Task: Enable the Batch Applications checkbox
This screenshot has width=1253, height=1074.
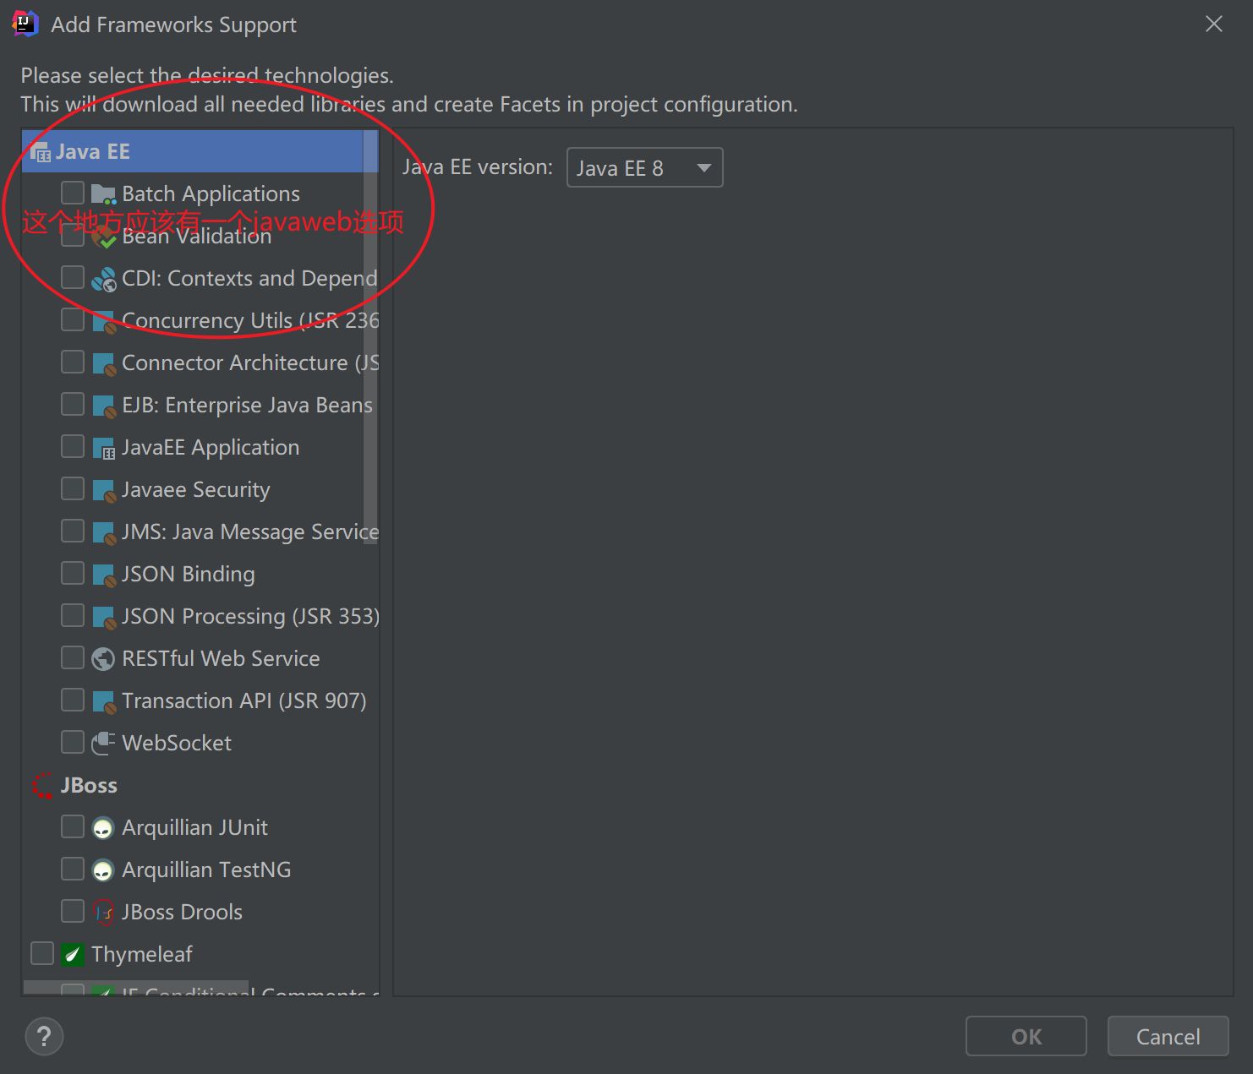Action: [x=73, y=193]
